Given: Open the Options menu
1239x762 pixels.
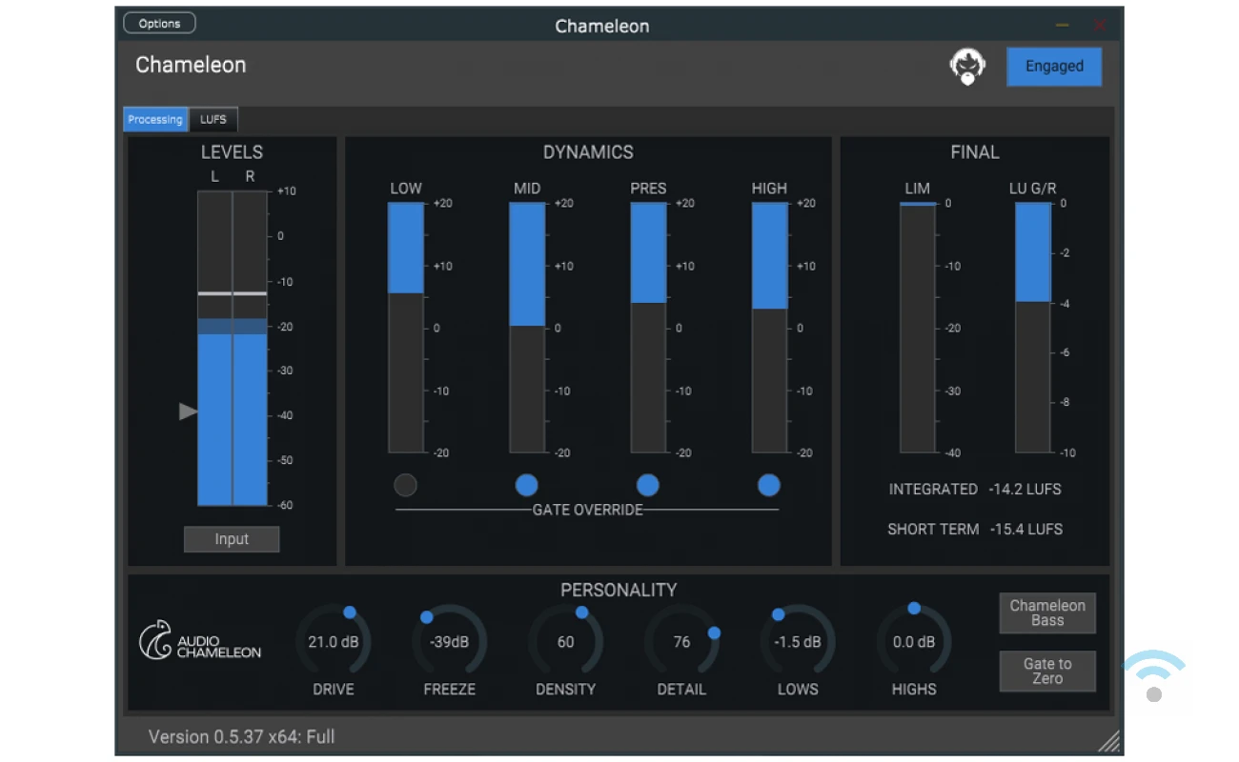Looking at the screenshot, I should pos(159,24).
